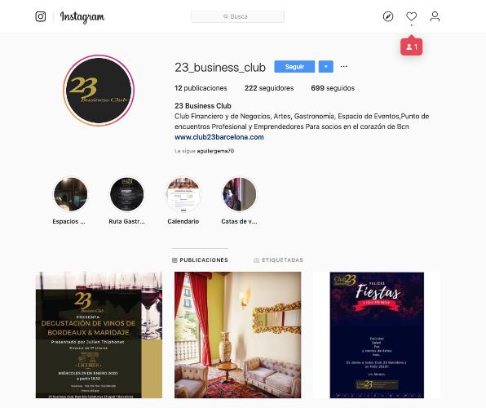
Task: View the 222 seguidores list
Action: (x=269, y=88)
